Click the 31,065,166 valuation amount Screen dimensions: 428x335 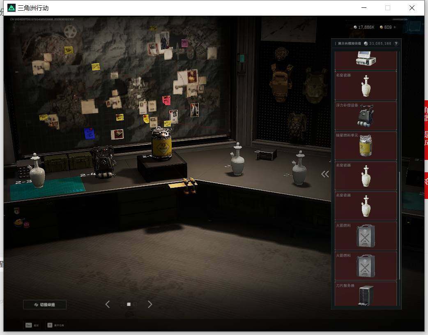tap(380, 44)
